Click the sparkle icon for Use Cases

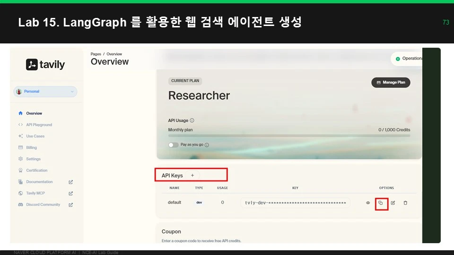click(x=20, y=136)
